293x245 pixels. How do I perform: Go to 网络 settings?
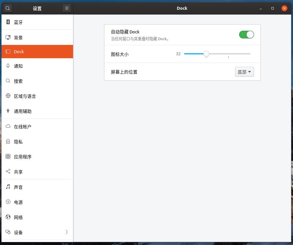37,217
